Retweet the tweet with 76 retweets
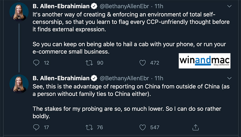241x137 pixels. (89, 127)
